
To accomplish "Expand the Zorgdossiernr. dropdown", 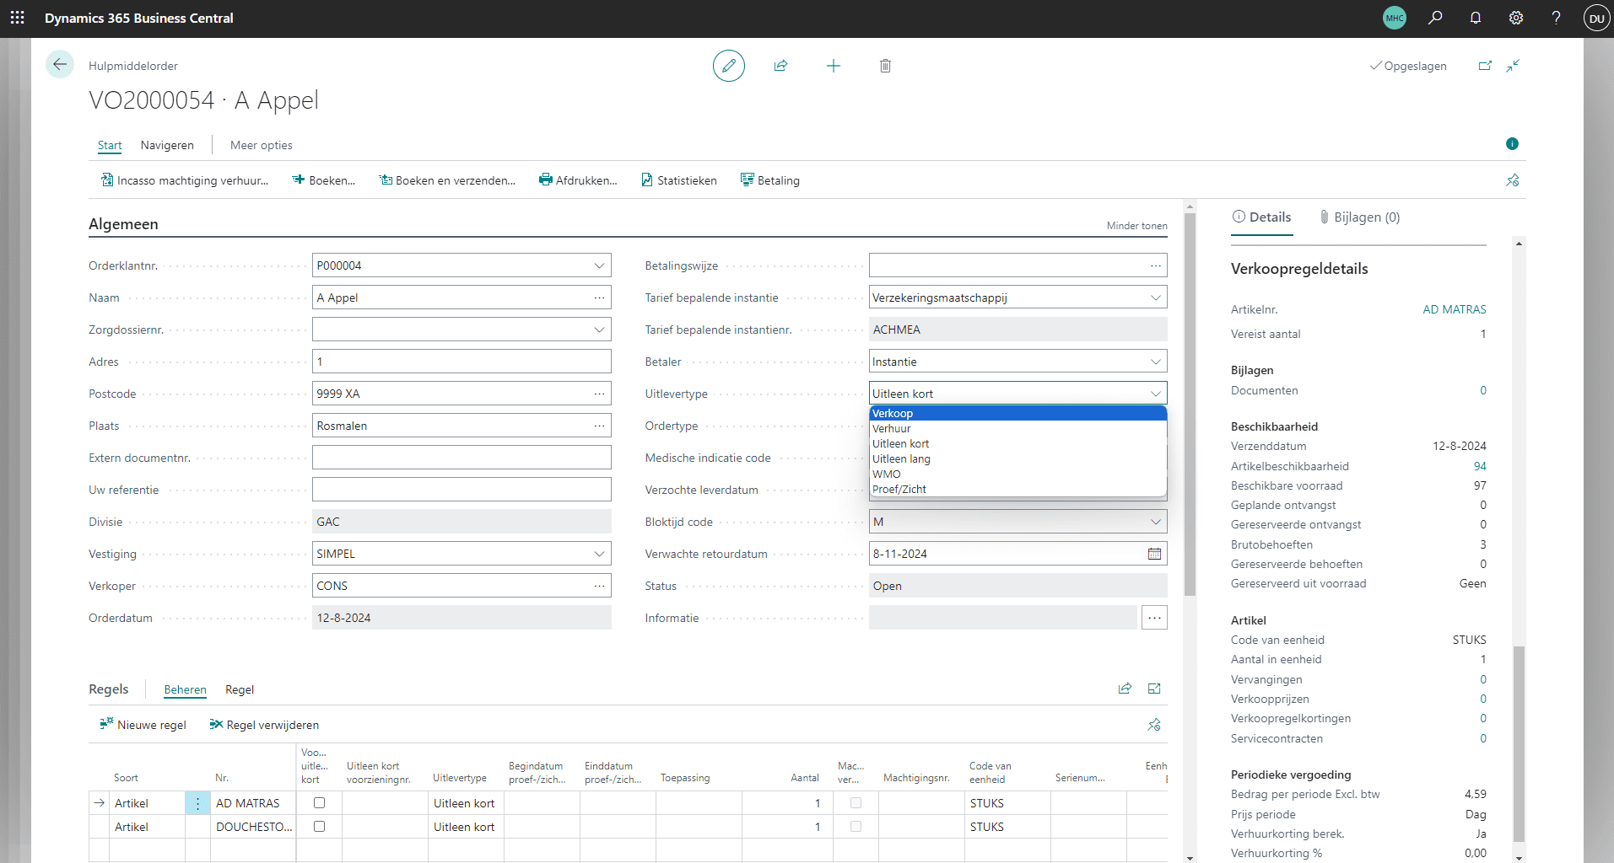I will pyautogui.click(x=599, y=330).
